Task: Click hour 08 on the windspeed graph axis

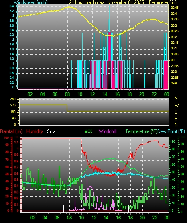Action: pyautogui.click(x=67, y=94)
